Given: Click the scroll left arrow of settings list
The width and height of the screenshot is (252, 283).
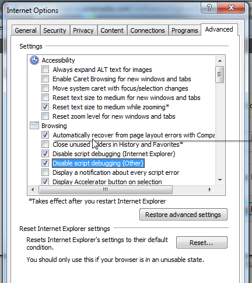Looking at the screenshot, I should [33, 189].
